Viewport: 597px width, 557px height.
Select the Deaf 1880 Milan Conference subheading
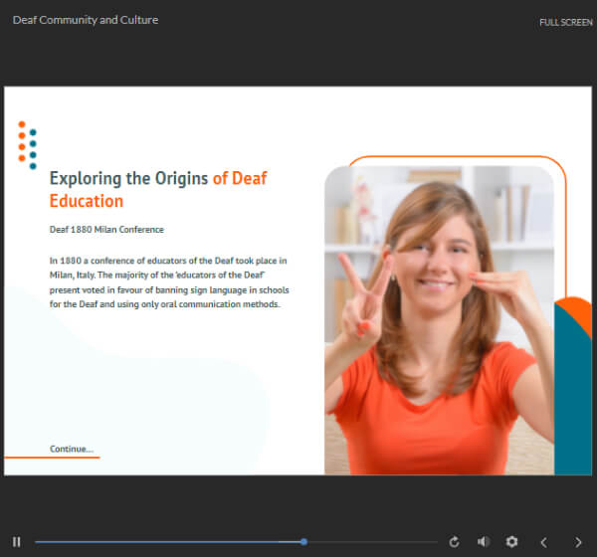106,230
